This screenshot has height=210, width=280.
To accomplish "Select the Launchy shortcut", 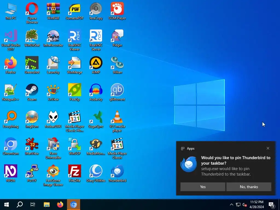I will tap(53, 65).
